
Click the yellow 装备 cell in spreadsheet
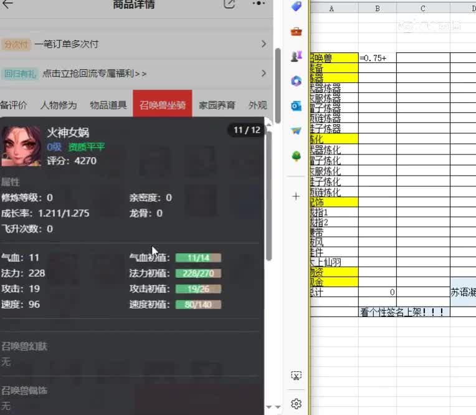click(x=334, y=68)
